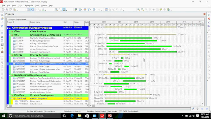This screenshot has width=211, height=119.
Task: Click the Zoom Out magnifier icon
Action: coord(142,10)
